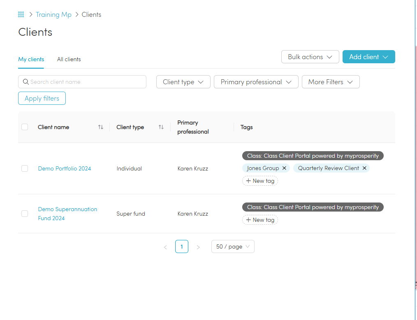417x320 pixels.
Task: Click Class Client Portal tag on Demo Portfolio
Action: click(313, 156)
